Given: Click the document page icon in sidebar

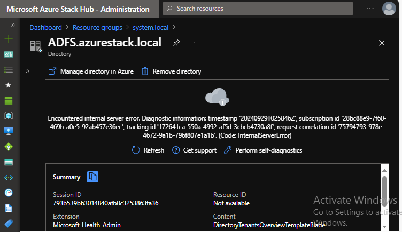Looking at the screenshot, I should tap(9, 208).
